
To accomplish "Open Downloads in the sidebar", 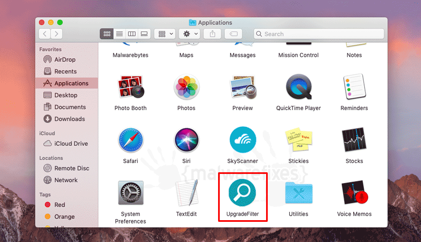I will point(67,119).
